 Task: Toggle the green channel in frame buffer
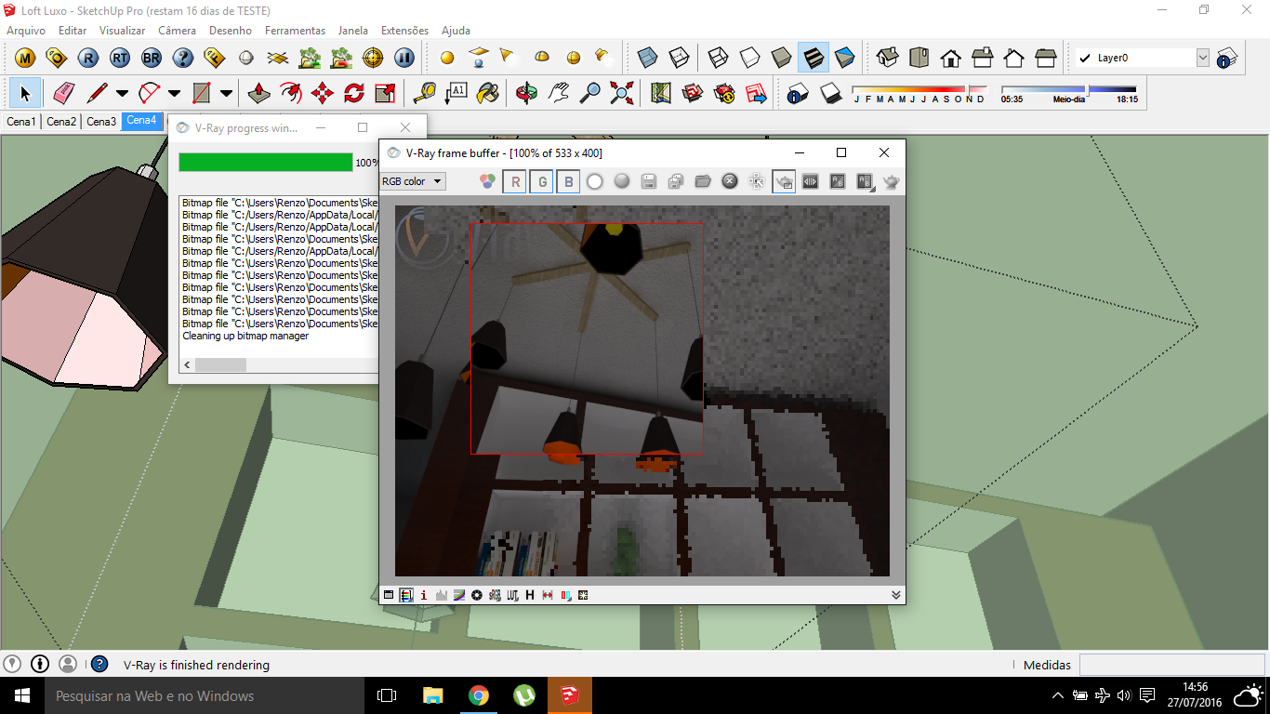[x=542, y=181]
